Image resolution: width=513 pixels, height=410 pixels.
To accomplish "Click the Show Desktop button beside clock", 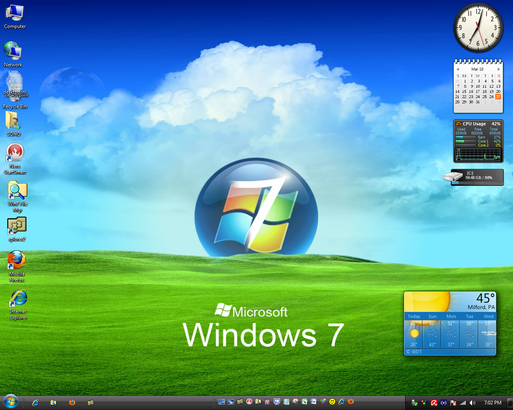I will coord(510,403).
